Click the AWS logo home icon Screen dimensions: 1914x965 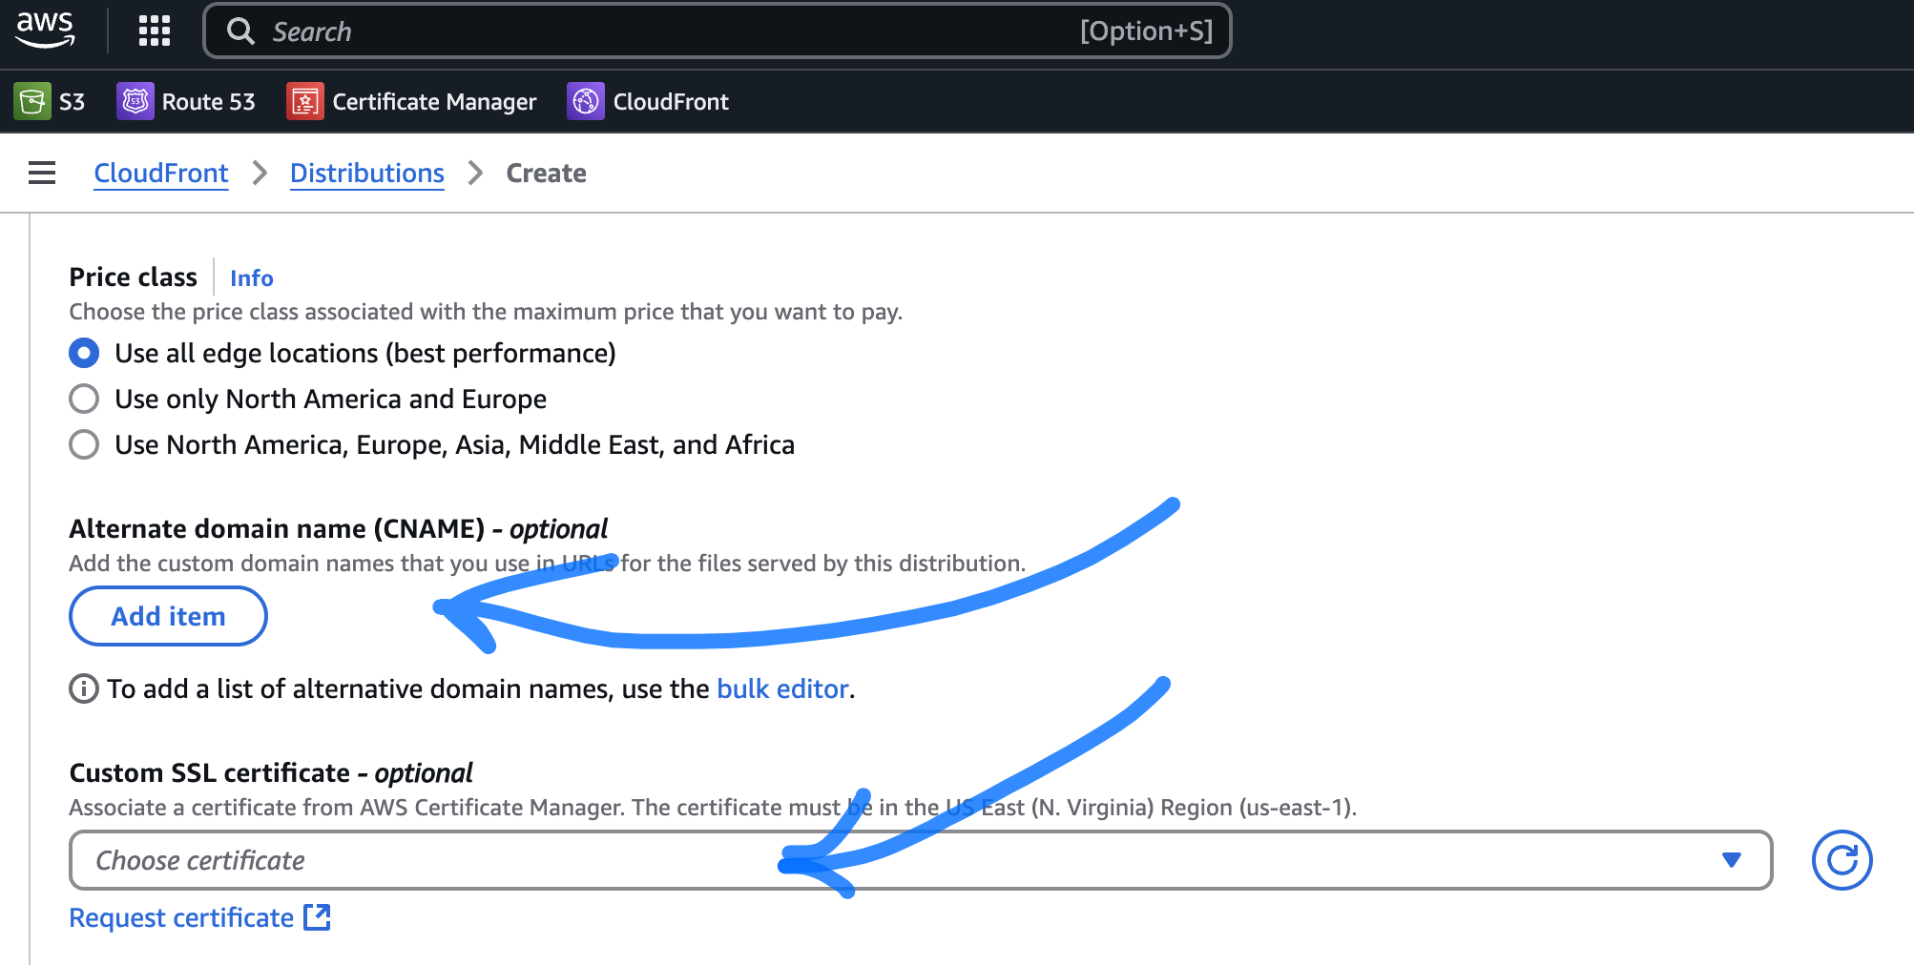click(45, 31)
